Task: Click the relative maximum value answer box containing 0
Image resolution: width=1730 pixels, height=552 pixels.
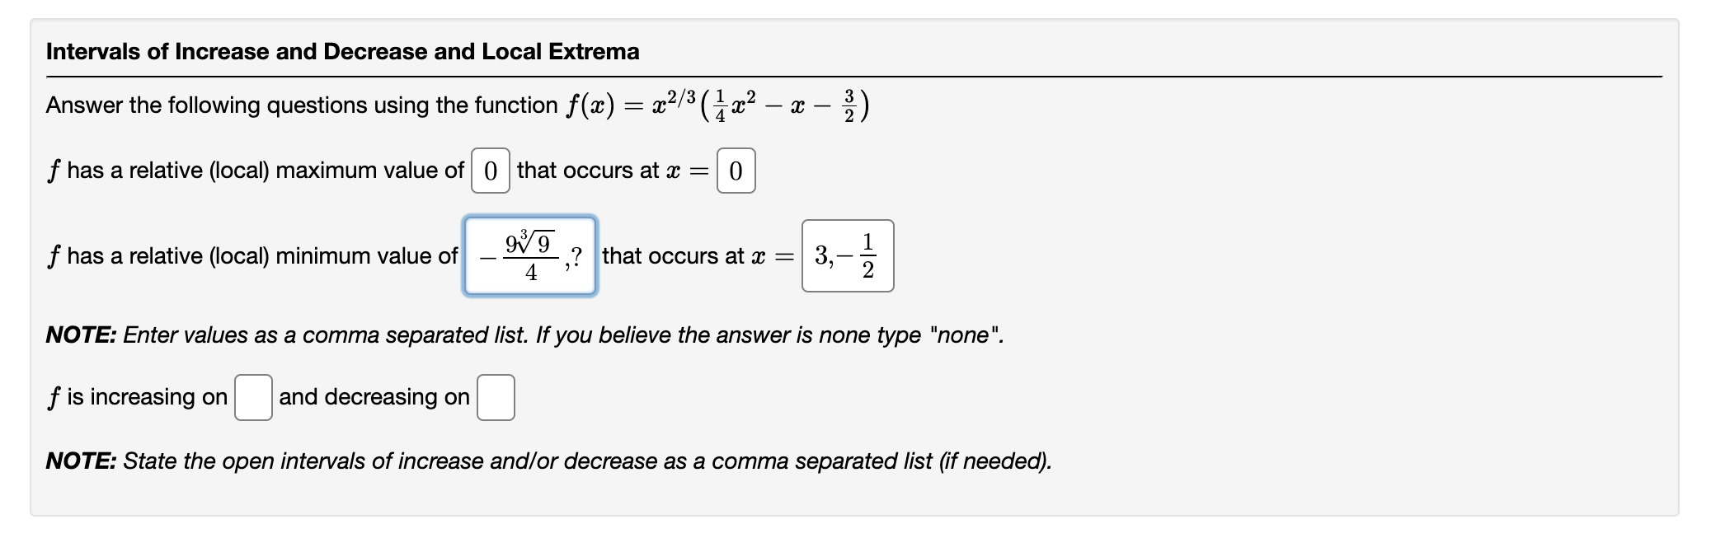Action: 491,171
